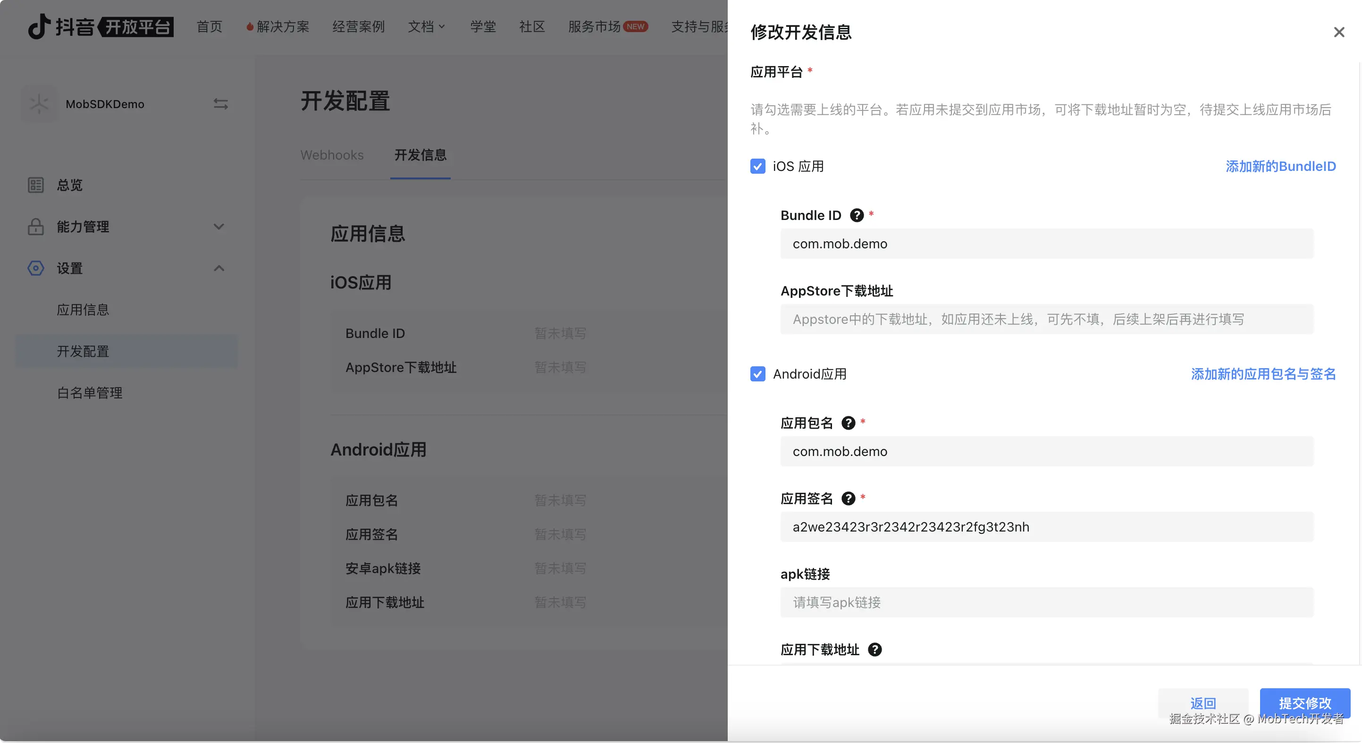Click the 应用下载地址 help icon
Viewport: 1362px width, 743px height.
tap(874, 650)
